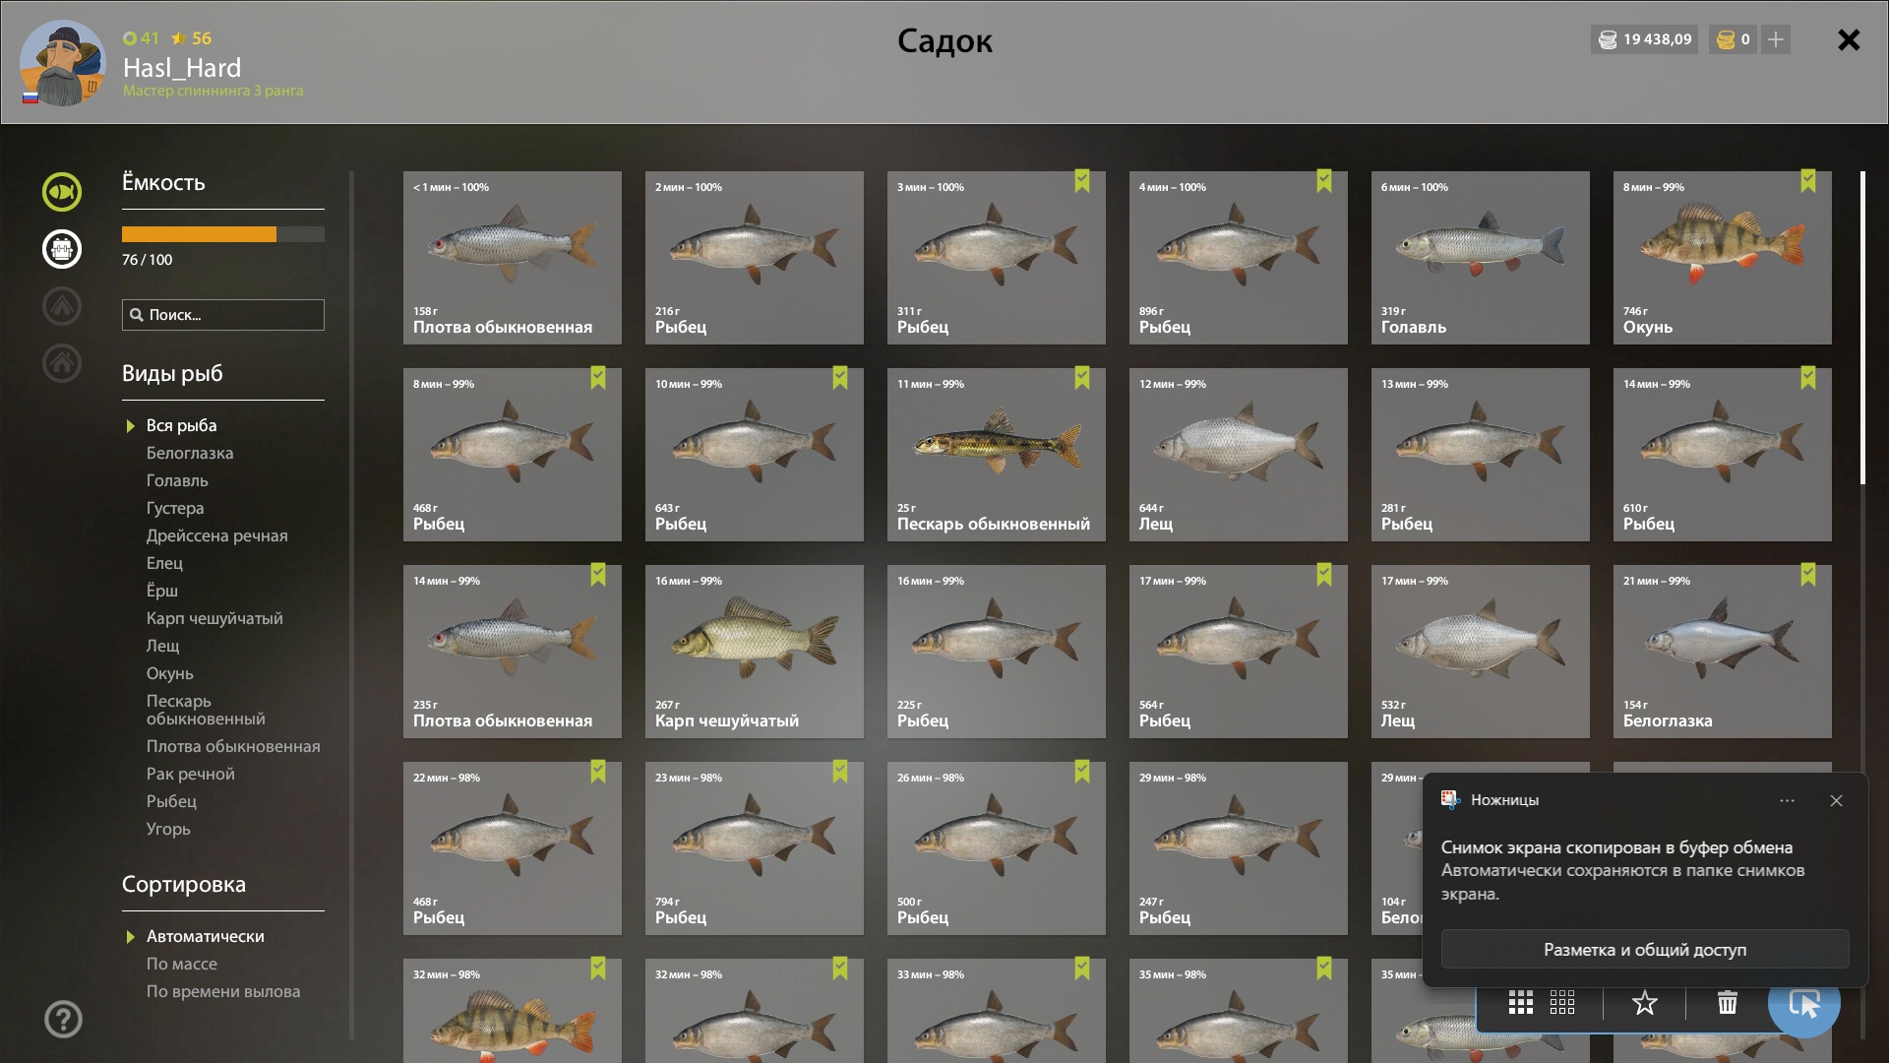The width and height of the screenshot is (1889, 1063).
Task: Select the 158 г Плотва обыкновенная card
Action: point(512,258)
